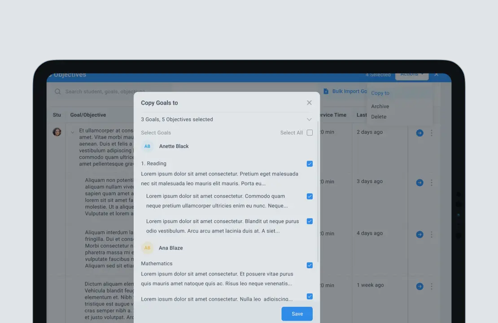Click the Bulk Import Goals document icon
The height and width of the screenshot is (323, 498).
326,92
